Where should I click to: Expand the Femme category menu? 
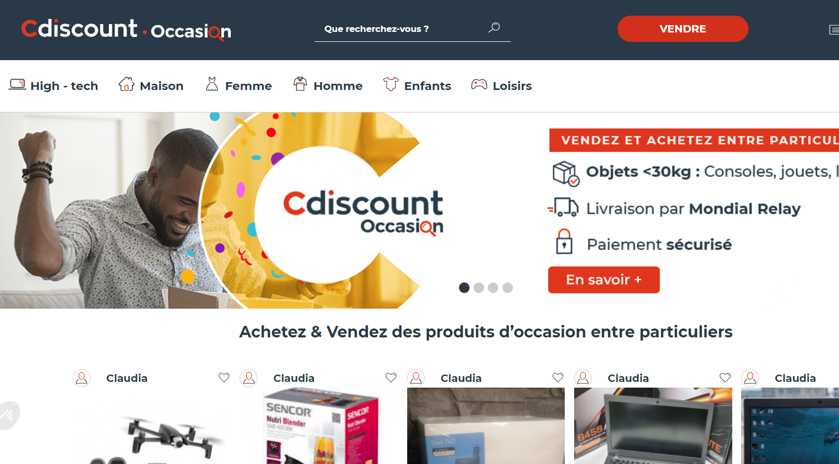point(238,85)
